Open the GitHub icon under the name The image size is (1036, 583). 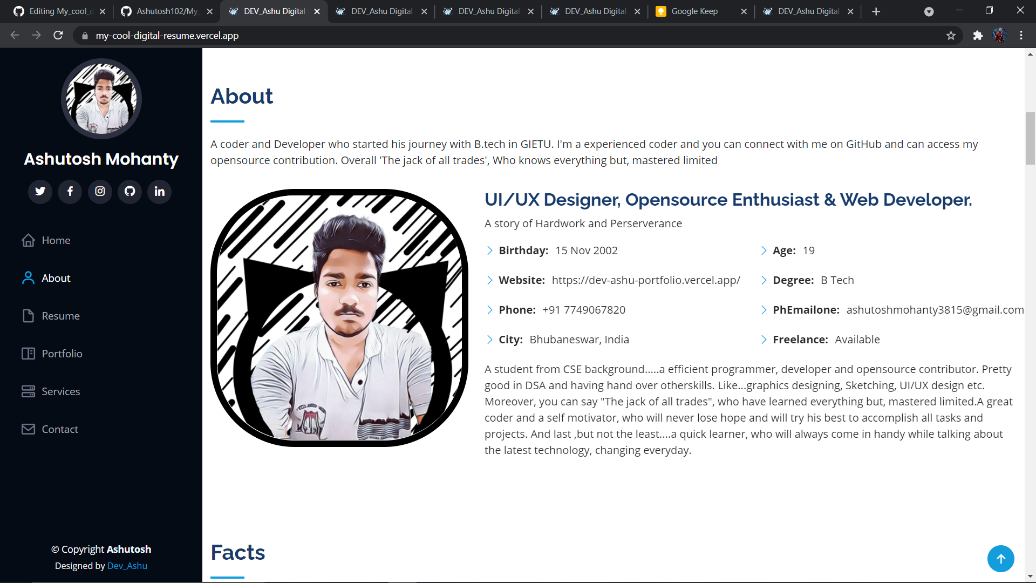coord(129,192)
